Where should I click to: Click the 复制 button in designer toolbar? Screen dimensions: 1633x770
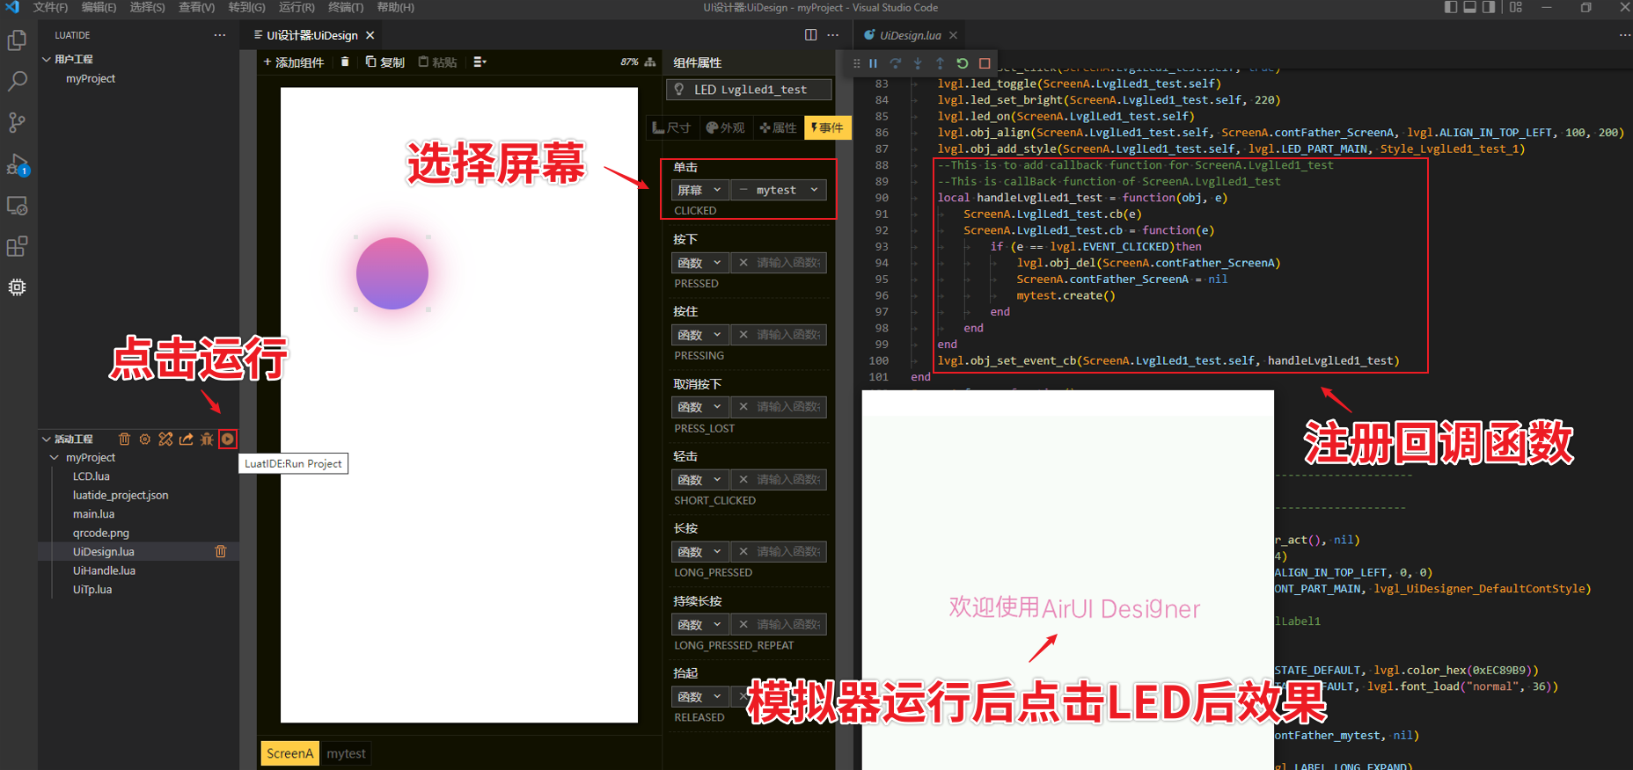click(x=385, y=62)
